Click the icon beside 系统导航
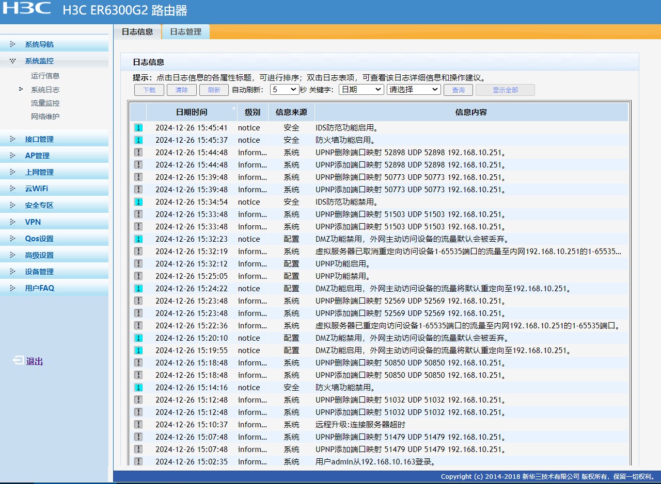Viewport: 661px width, 484px height. [x=13, y=44]
